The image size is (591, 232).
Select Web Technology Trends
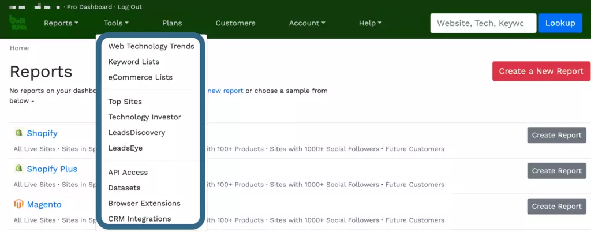click(x=151, y=46)
